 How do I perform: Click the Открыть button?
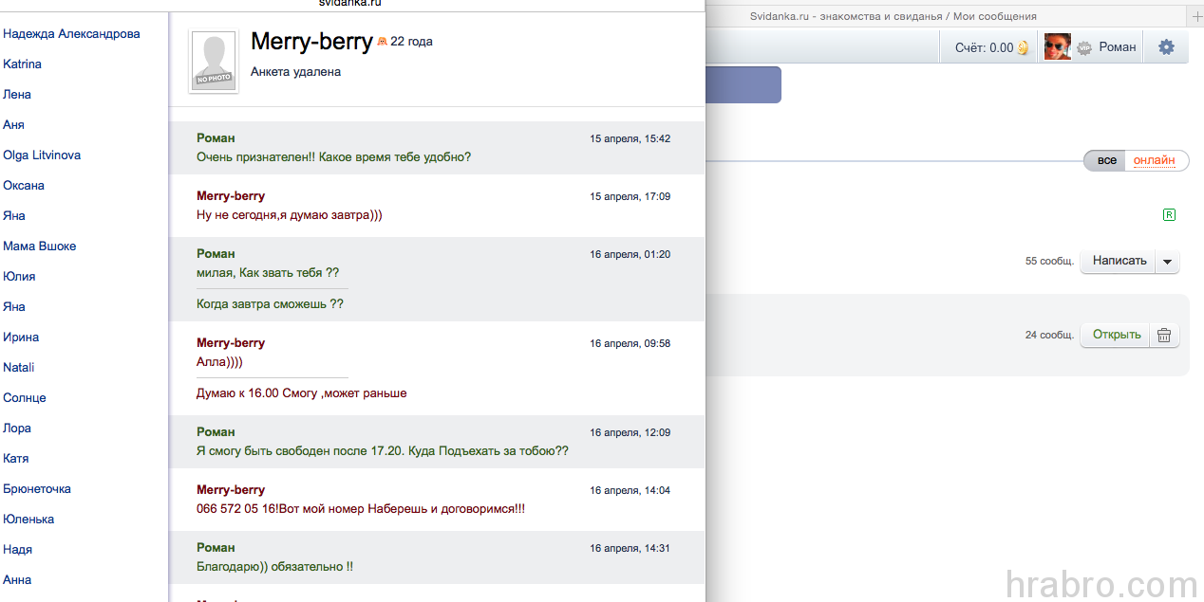coord(1116,335)
